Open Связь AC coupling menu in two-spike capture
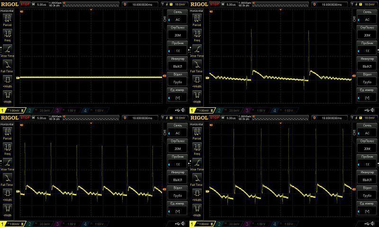 (367, 17)
